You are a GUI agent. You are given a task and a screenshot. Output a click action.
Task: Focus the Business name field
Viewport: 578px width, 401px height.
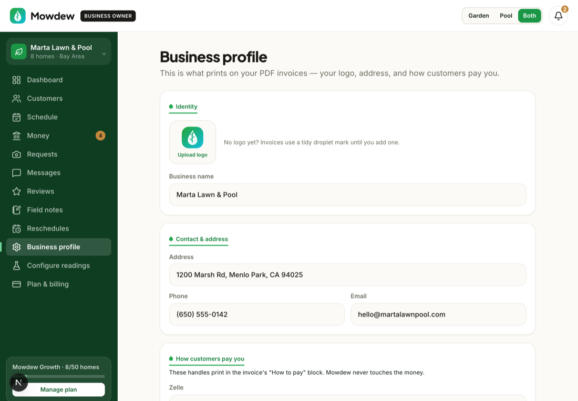[x=348, y=195]
